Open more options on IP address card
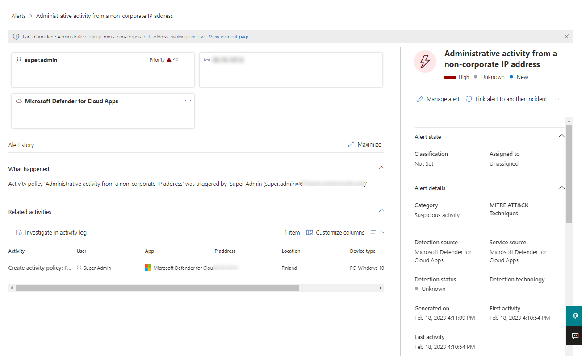 (x=376, y=59)
